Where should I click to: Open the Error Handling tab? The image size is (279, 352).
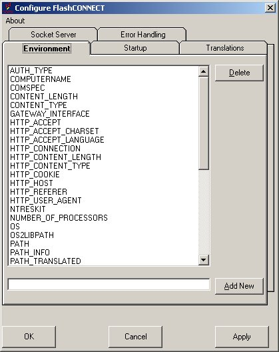coord(142,35)
